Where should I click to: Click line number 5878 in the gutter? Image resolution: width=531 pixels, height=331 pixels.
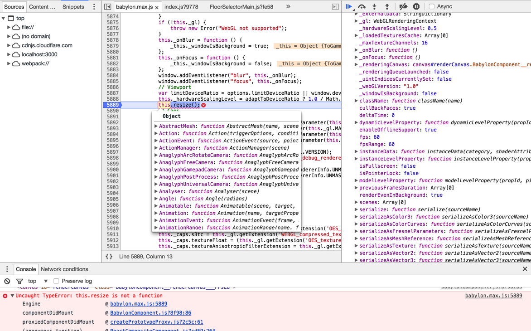112,40
